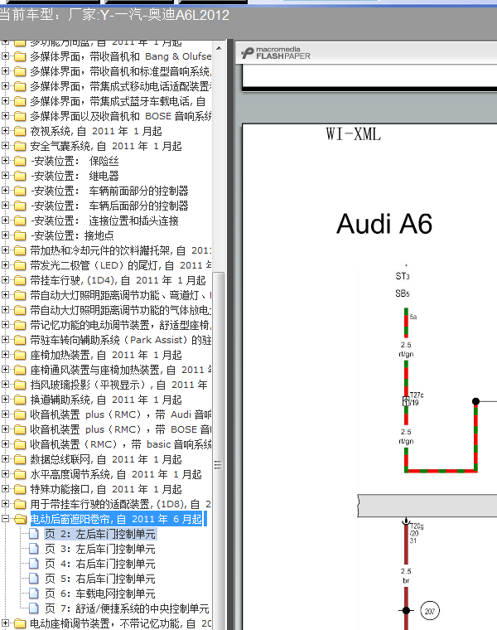Expand the 数据总线联网 folder node
The height and width of the screenshot is (630, 497).
[5, 459]
